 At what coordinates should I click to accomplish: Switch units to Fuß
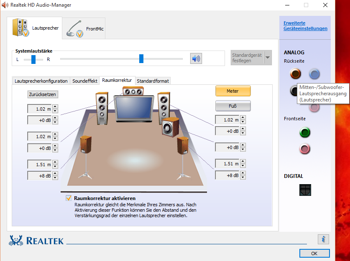tap(233, 106)
